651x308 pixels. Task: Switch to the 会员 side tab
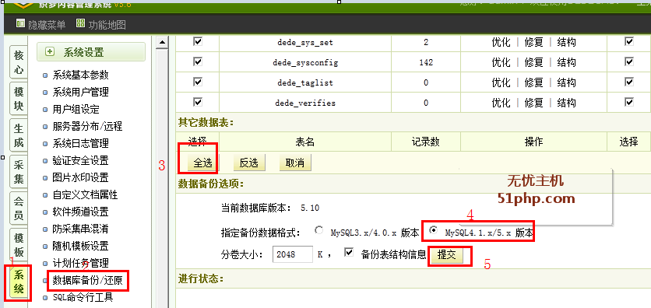[x=18, y=208]
